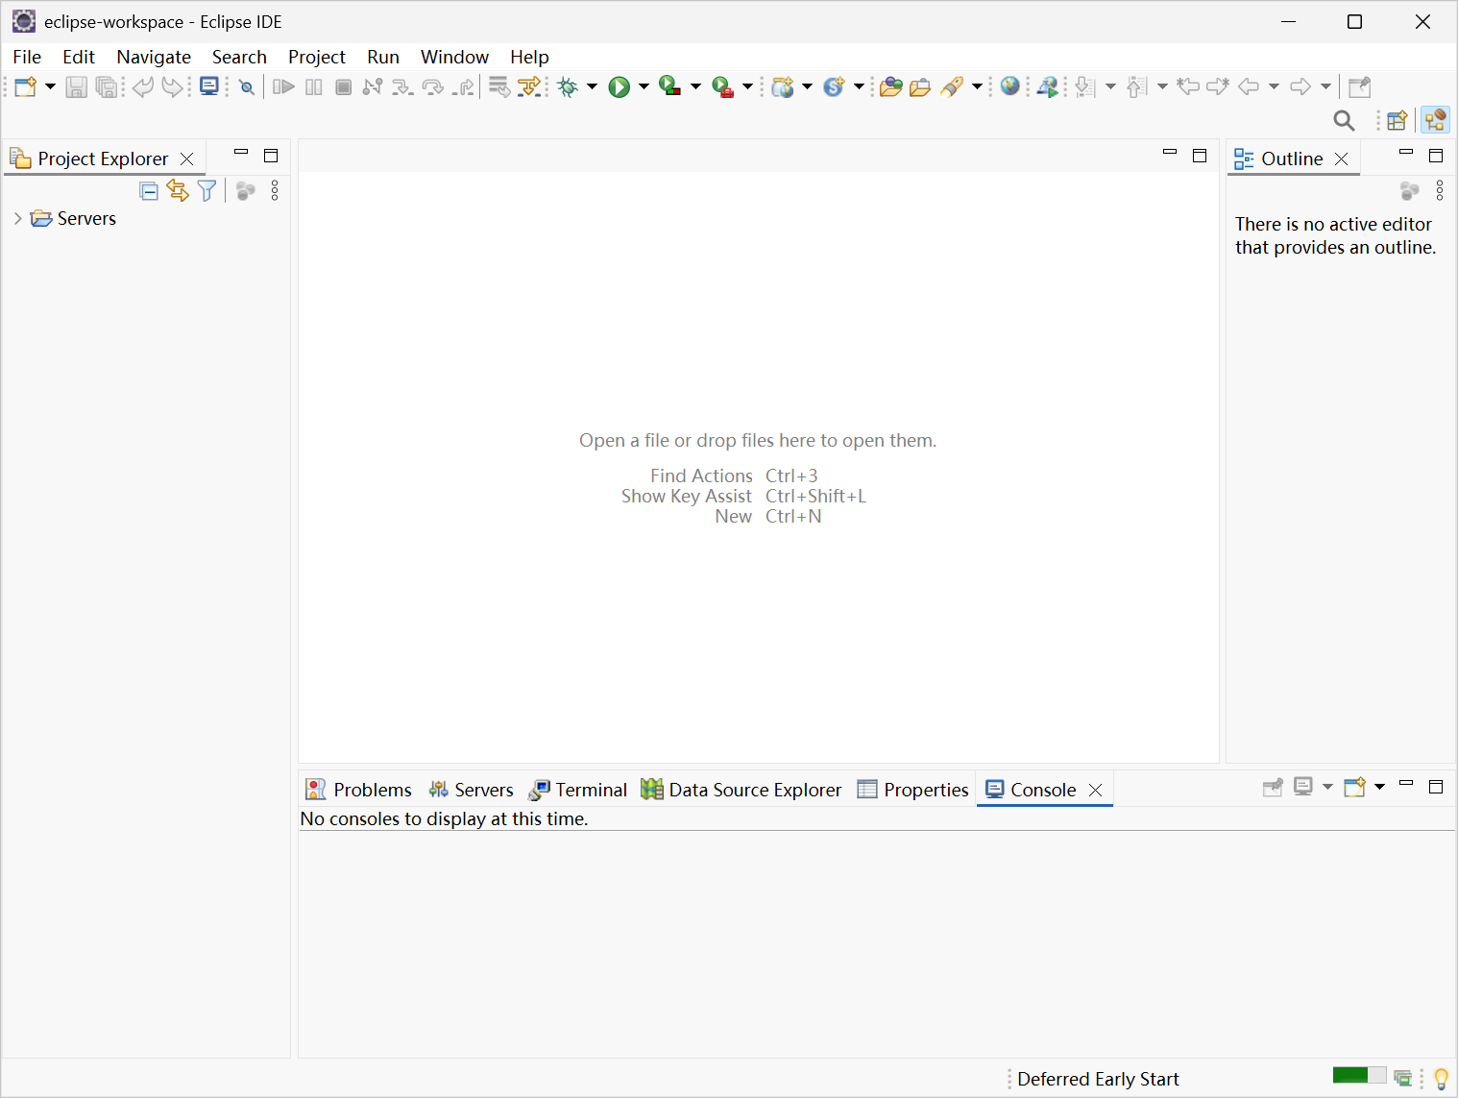The width and height of the screenshot is (1458, 1098).
Task: Click the Save All icon
Action: [107, 87]
